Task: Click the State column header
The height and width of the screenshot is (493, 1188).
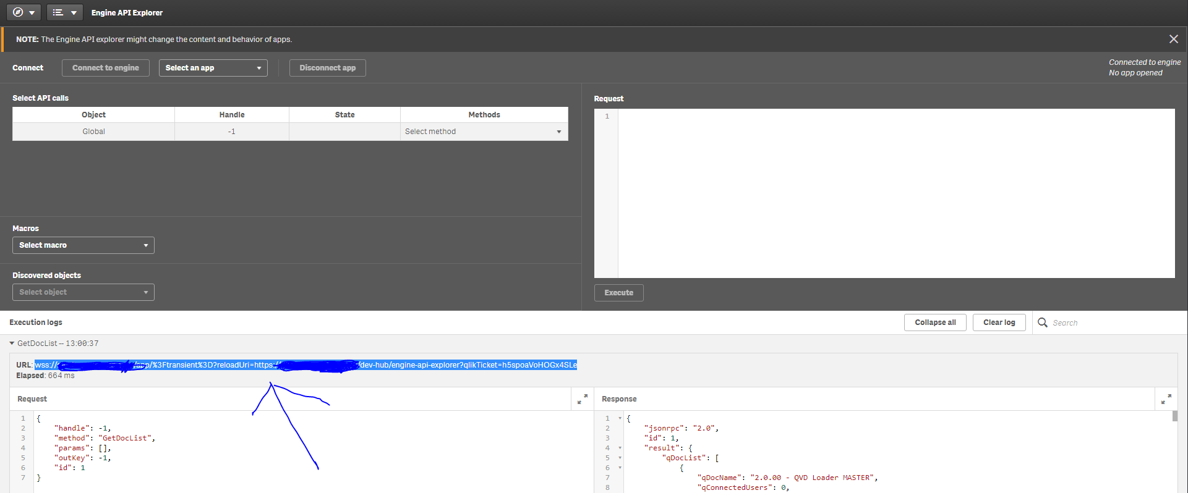Action: point(344,115)
